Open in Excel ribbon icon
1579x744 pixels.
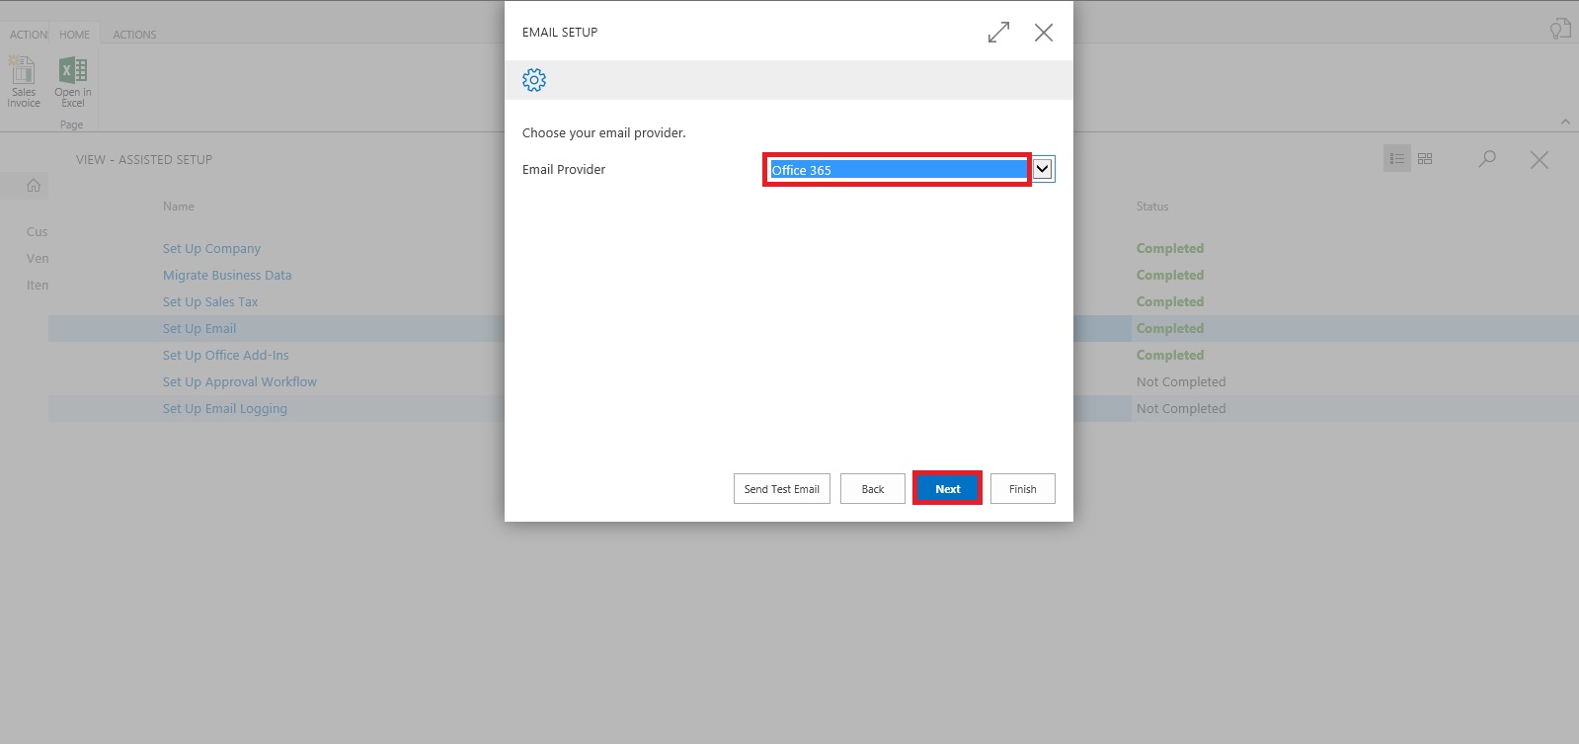coord(72,81)
